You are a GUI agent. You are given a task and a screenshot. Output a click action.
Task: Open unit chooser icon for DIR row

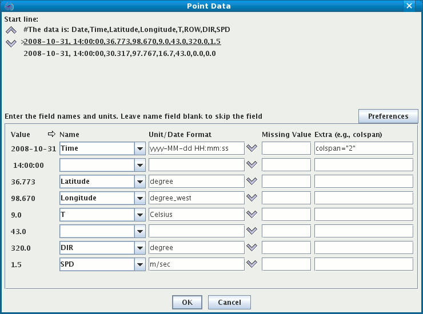(x=252, y=248)
